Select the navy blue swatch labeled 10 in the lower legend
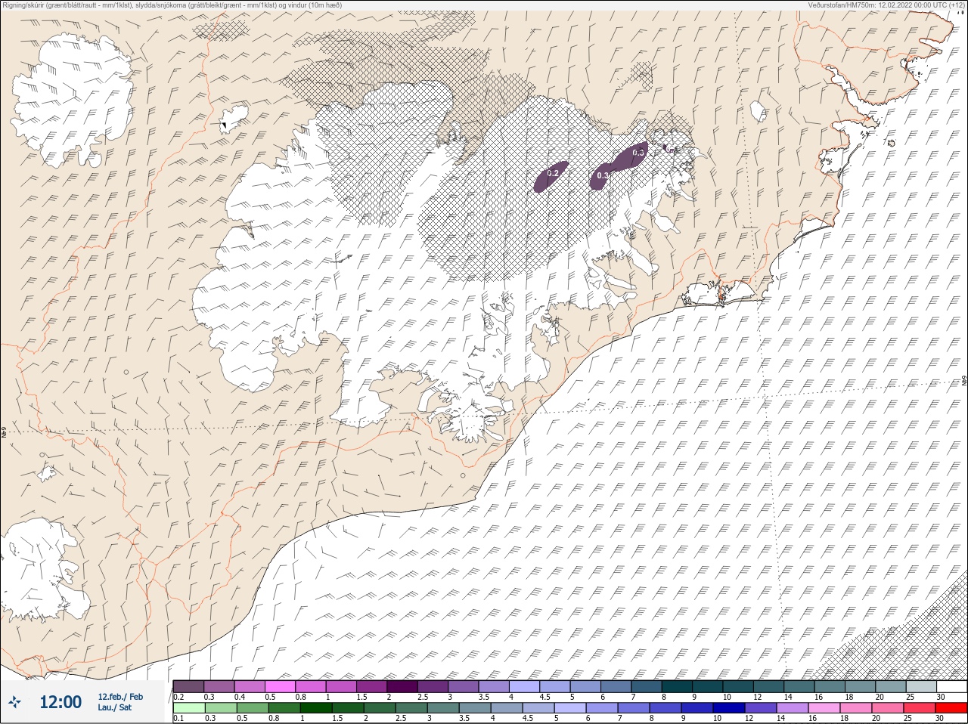The height and width of the screenshot is (724, 968). pyautogui.click(x=729, y=708)
